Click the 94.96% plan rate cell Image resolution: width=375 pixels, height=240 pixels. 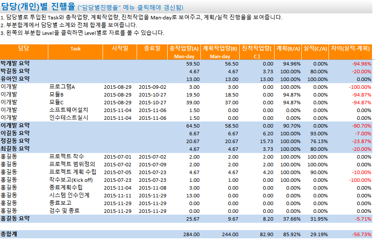tap(292, 64)
